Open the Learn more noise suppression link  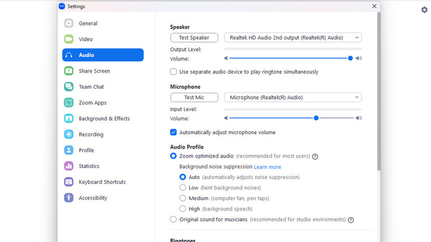(267, 167)
